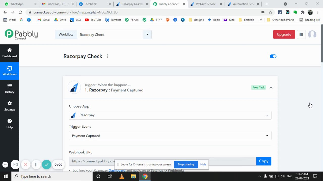Screen dimensions: 323x181
Task: Open the Torrents bookmark
Action: click(113, 20)
